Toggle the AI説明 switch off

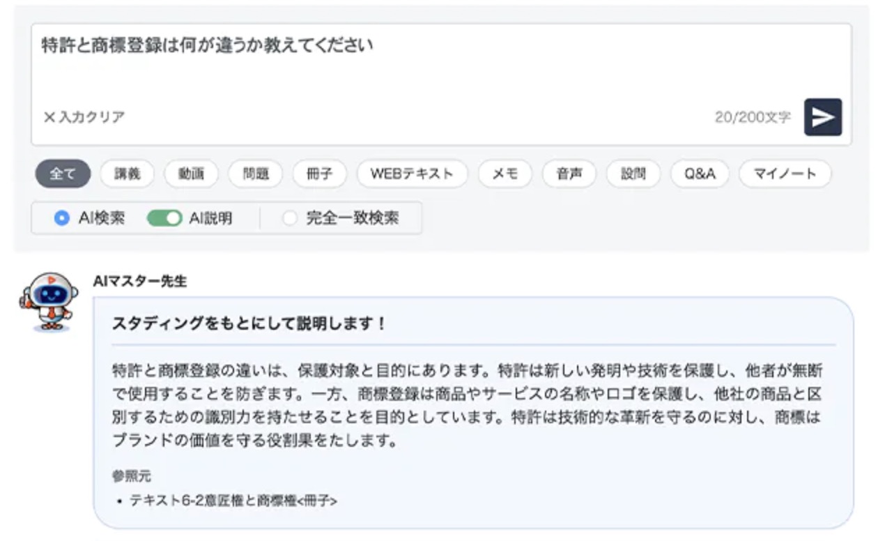click(x=164, y=218)
